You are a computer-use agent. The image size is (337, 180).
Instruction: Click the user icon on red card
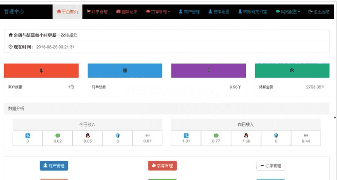click(x=41, y=70)
